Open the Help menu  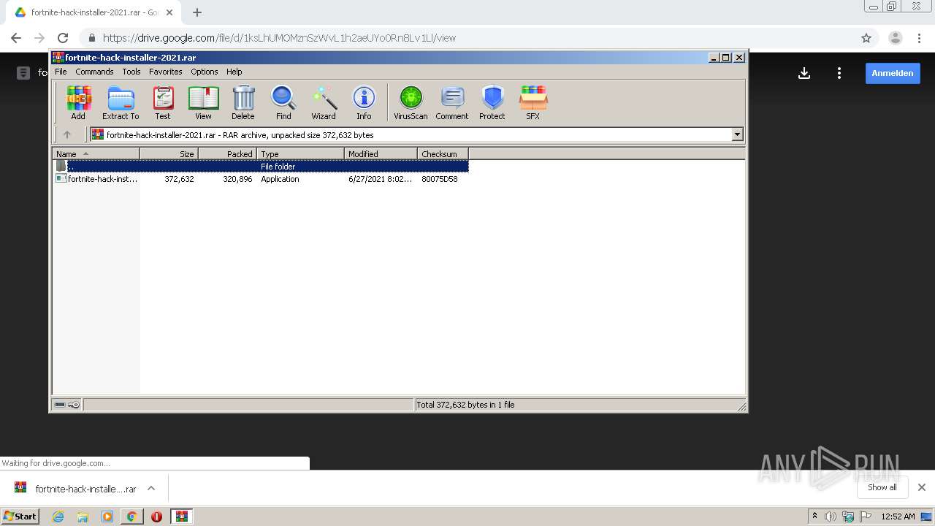234,72
